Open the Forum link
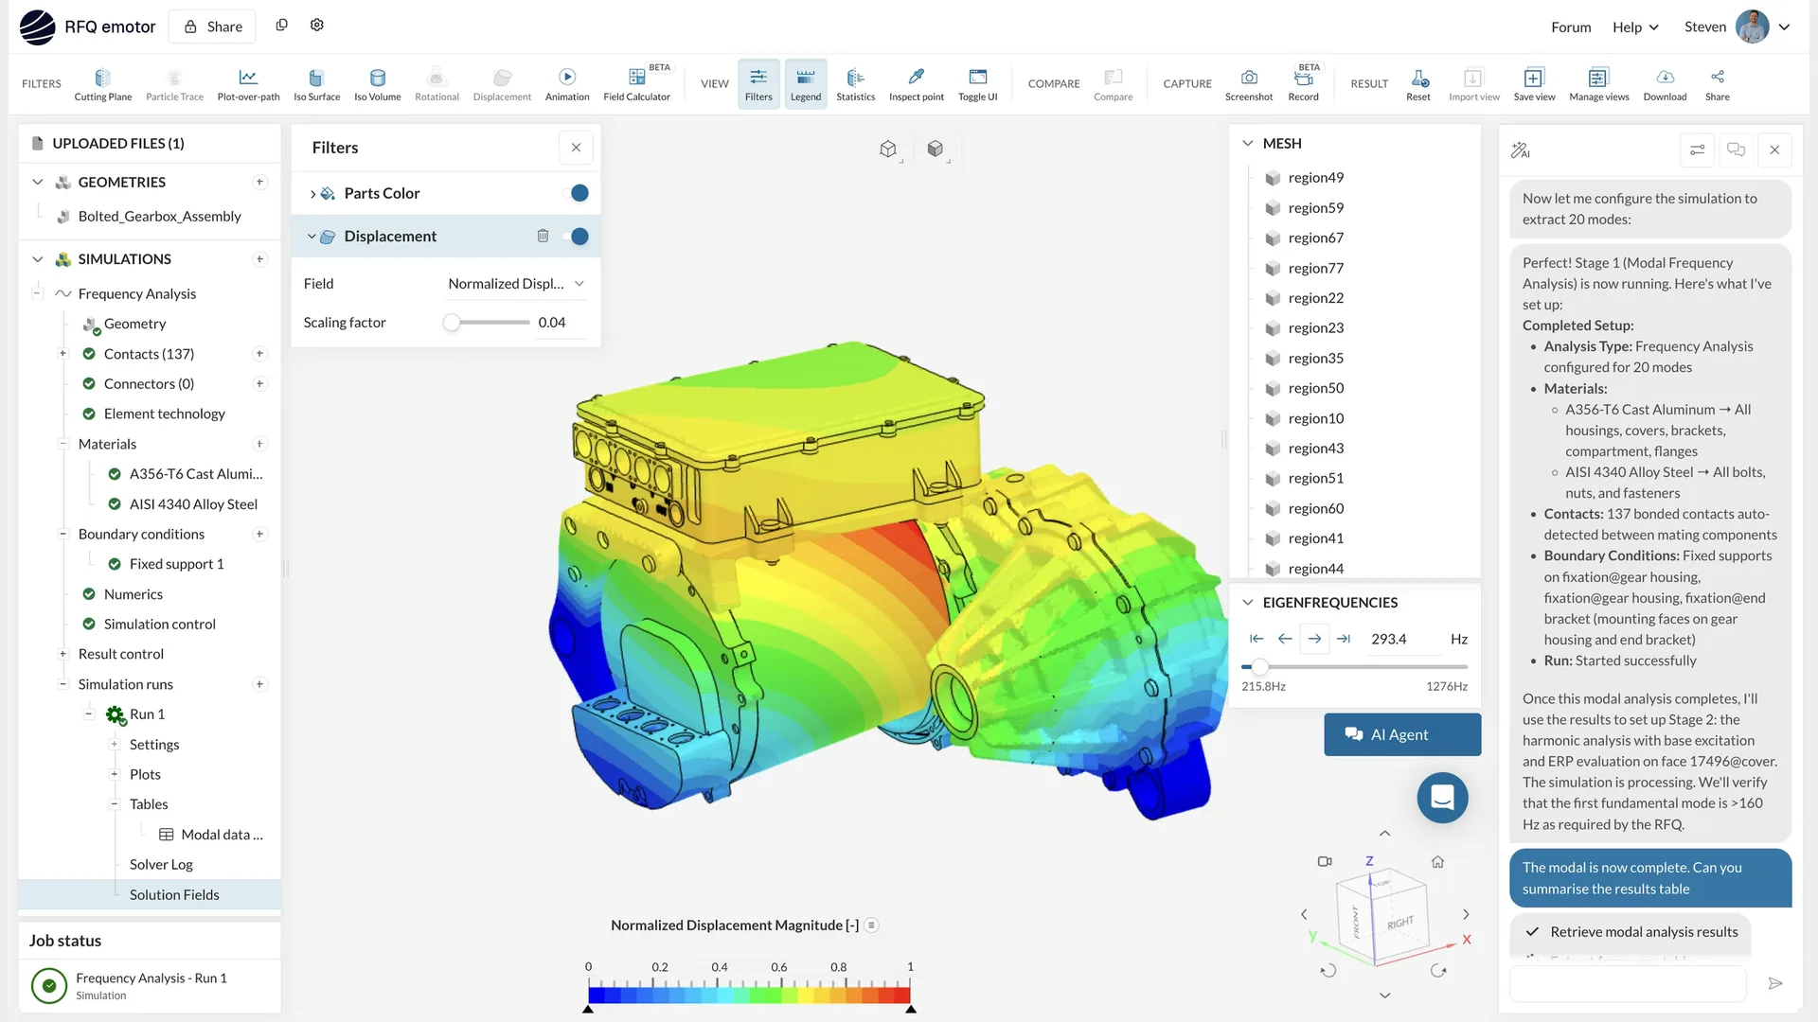Viewport: 1818px width, 1022px height. pos(1571,26)
